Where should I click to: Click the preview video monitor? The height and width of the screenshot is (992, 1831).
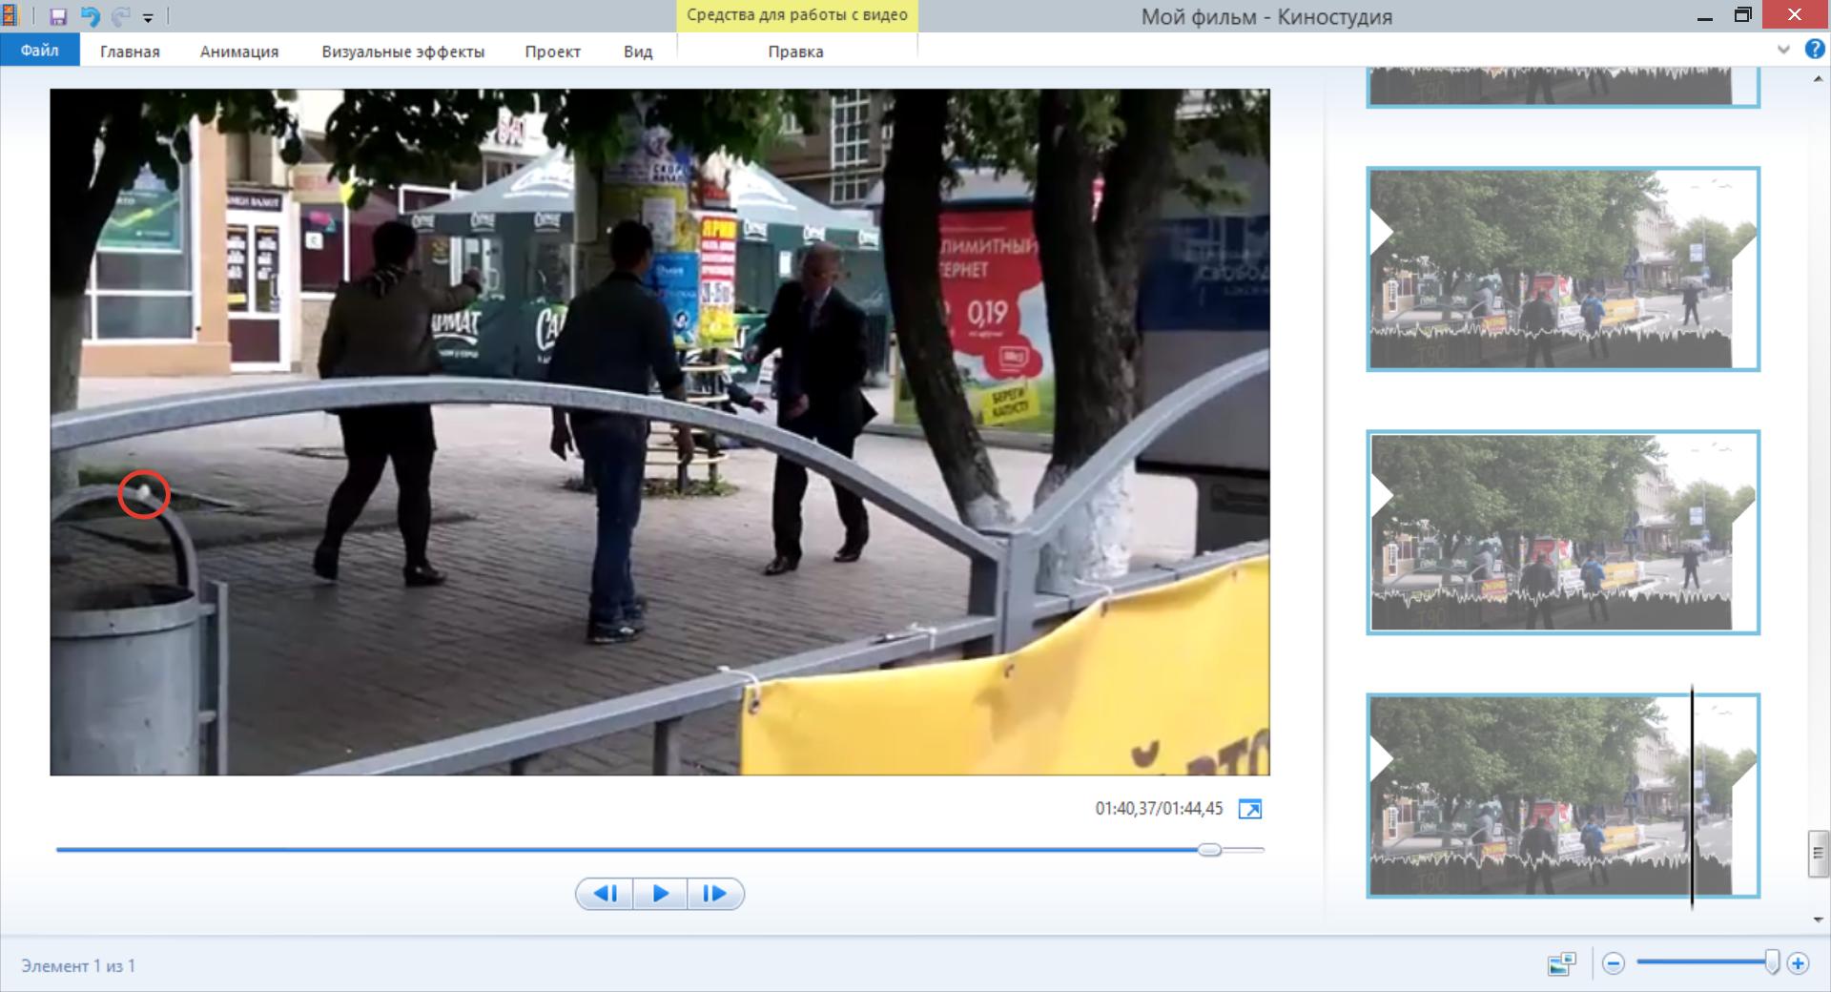point(660,432)
